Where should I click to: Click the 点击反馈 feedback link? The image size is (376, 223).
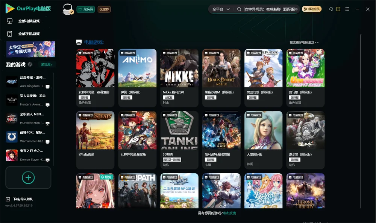coord(229,213)
